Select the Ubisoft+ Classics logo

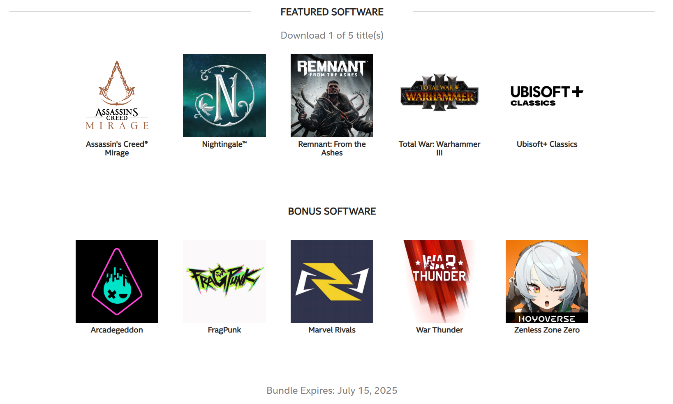tap(547, 95)
